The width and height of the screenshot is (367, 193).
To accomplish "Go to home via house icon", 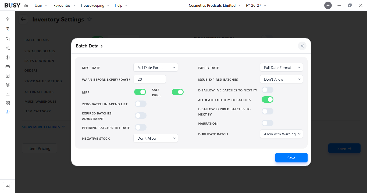I will [26, 5].
